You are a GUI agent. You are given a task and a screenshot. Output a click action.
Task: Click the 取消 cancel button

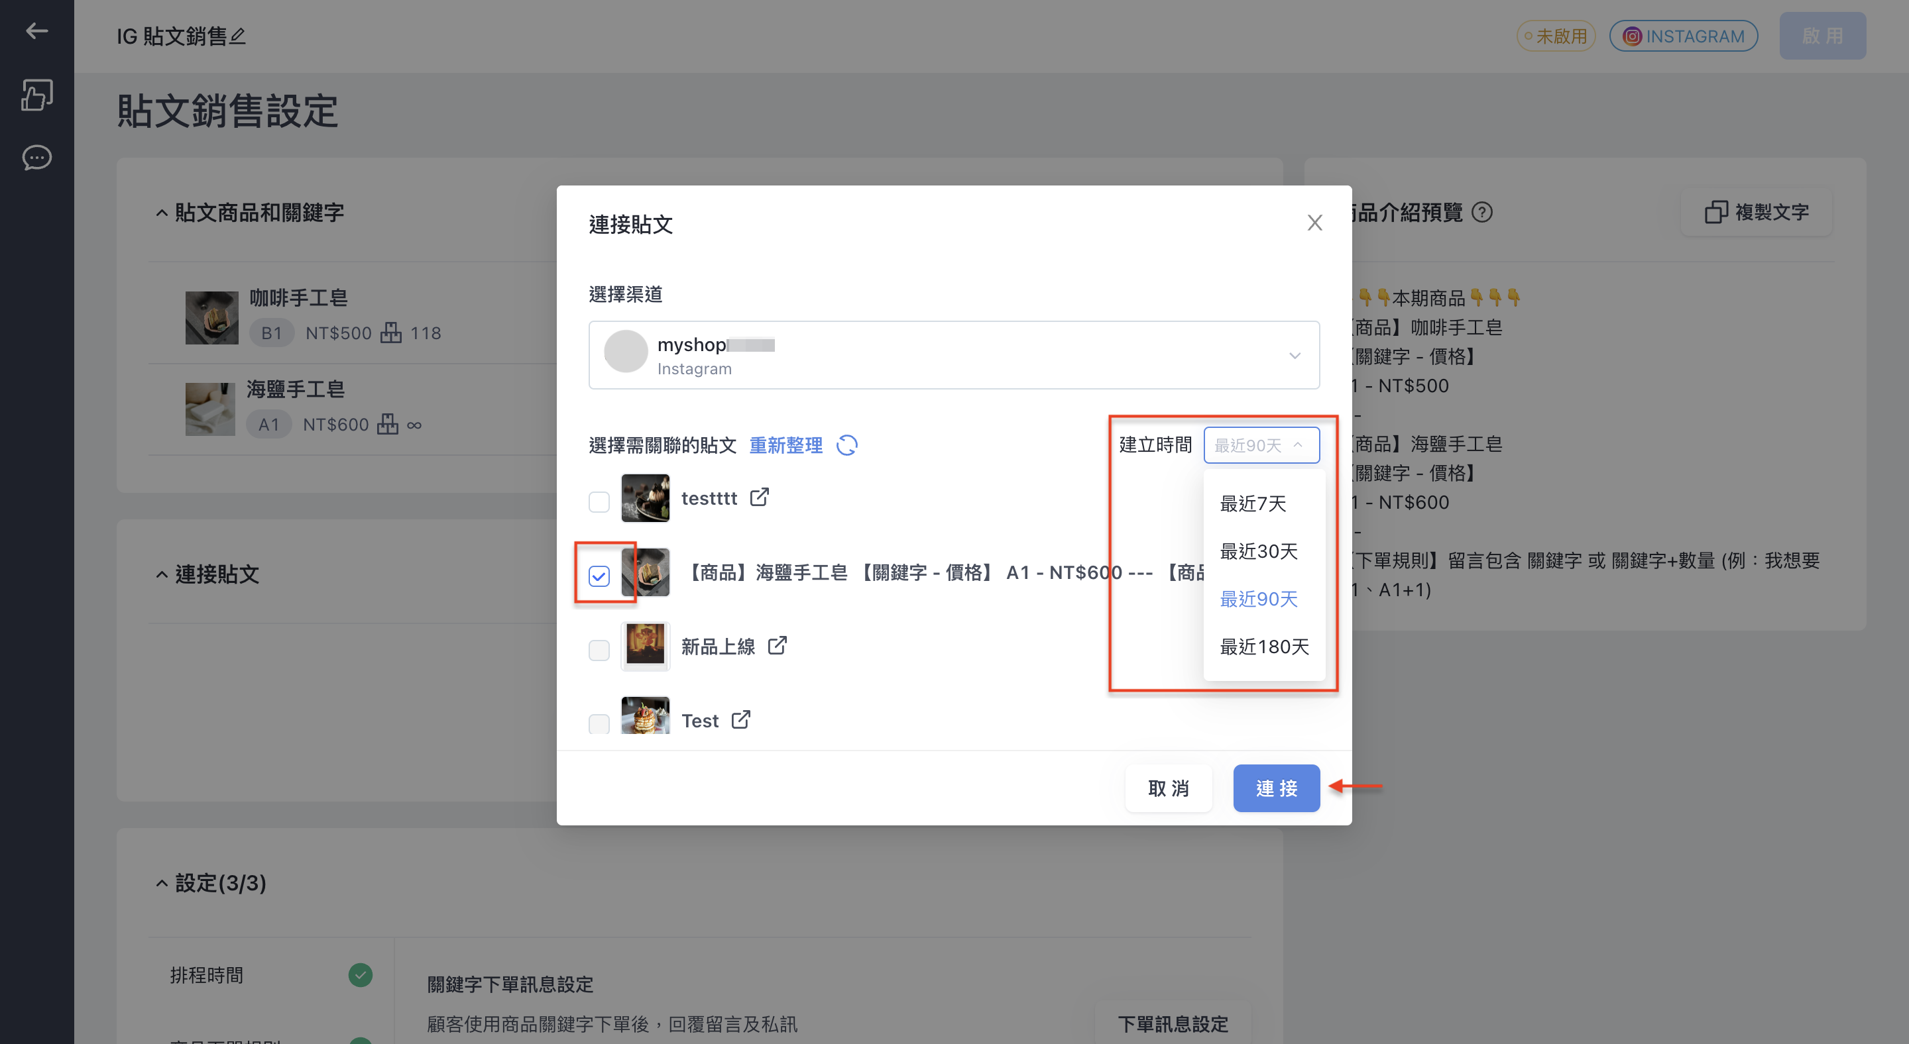1169,788
